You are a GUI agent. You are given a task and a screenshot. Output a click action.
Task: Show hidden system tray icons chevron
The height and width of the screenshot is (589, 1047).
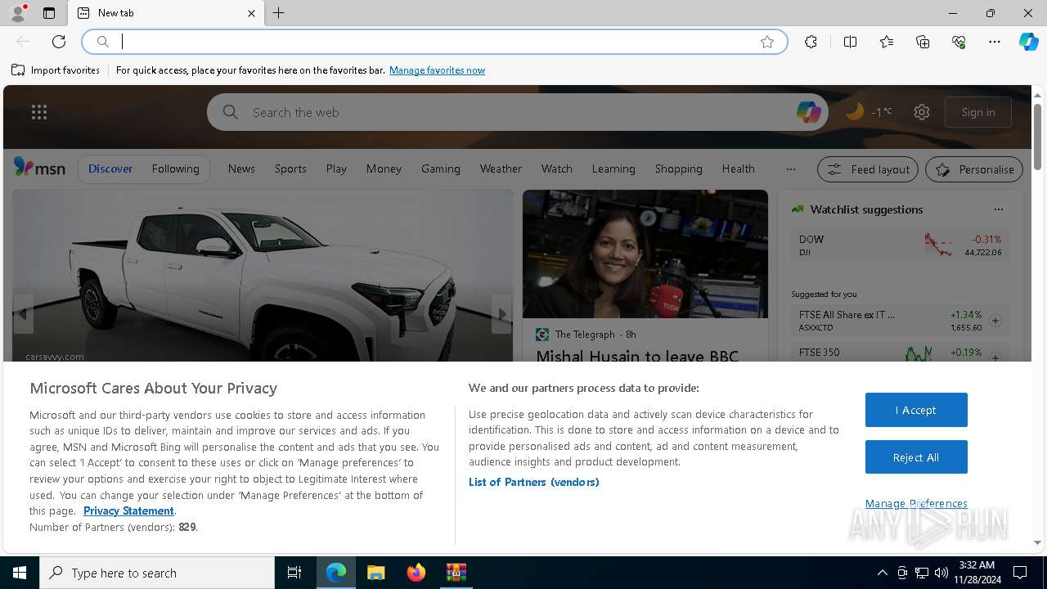(882, 573)
